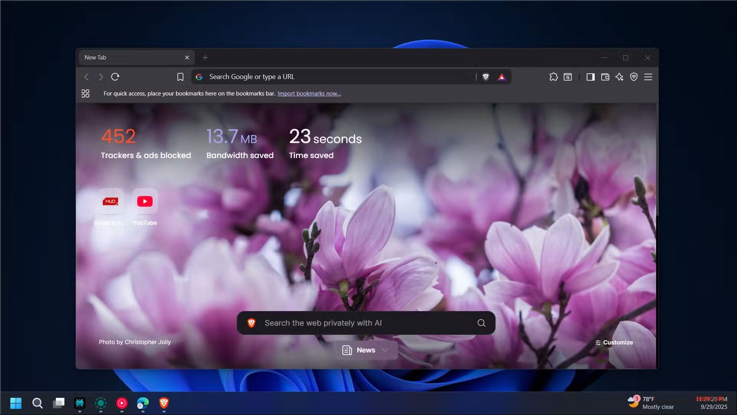737x415 pixels.
Task: Reload the current page
Action: [x=115, y=77]
